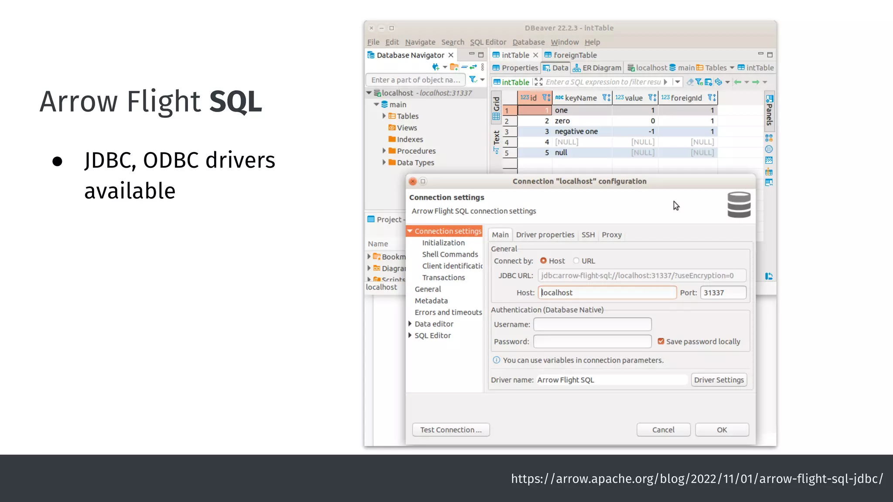The height and width of the screenshot is (502, 893).
Task: Click the filter sort icon on value column
Action: pyautogui.click(x=652, y=98)
